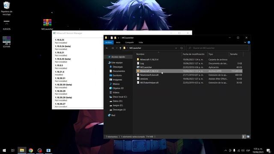Select version 1.19.0.25 in Version Manager
Image resolution: width=274 pixels, height=154 pixels.
click(x=60, y=40)
